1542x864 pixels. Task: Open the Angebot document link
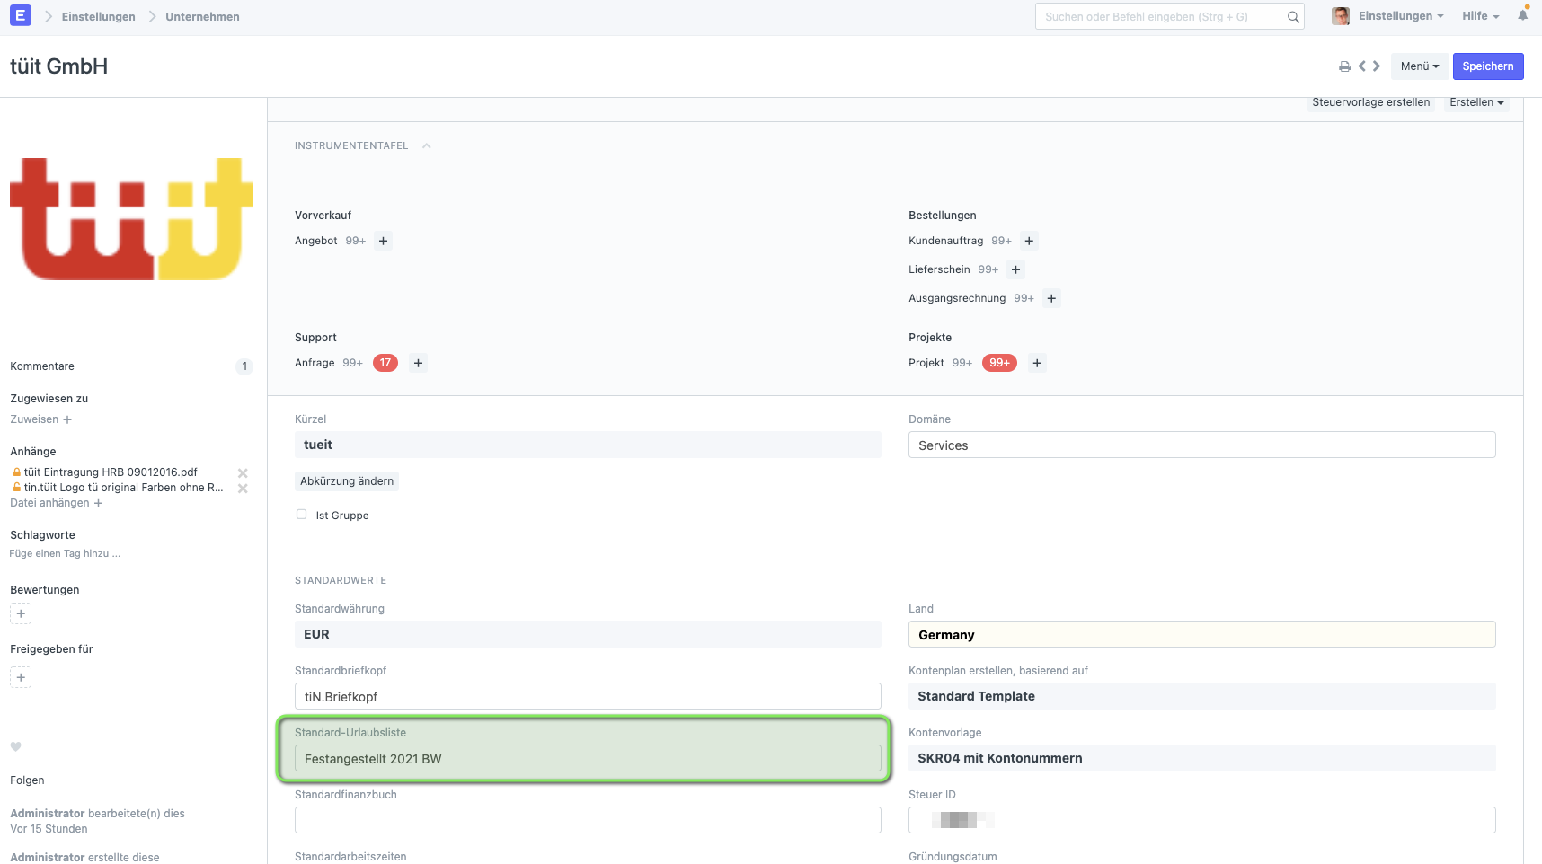click(x=316, y=241)
